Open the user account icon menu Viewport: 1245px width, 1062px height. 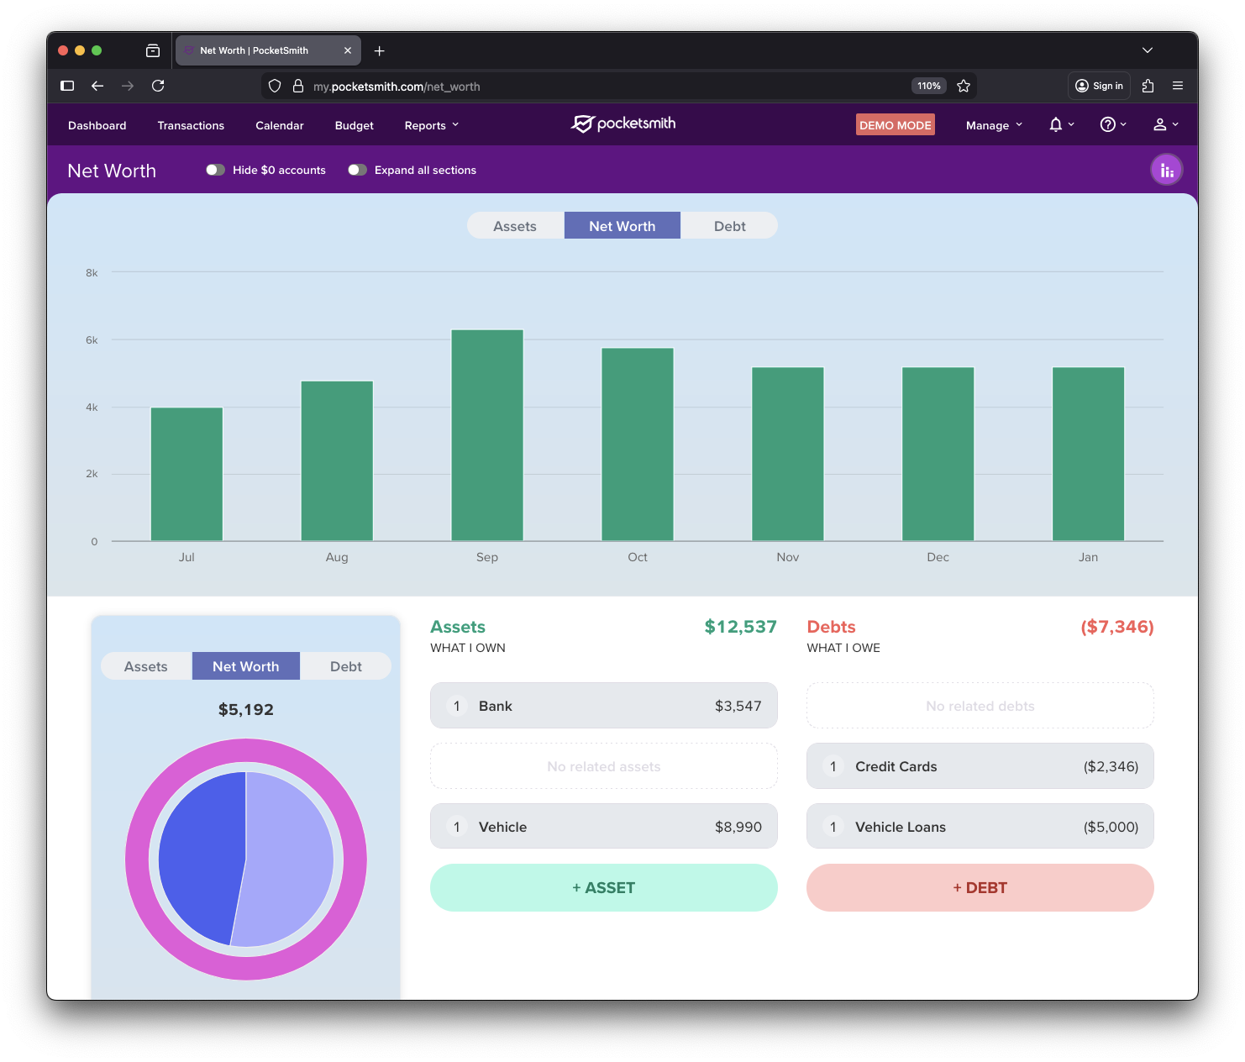(x=1160, y=125)
